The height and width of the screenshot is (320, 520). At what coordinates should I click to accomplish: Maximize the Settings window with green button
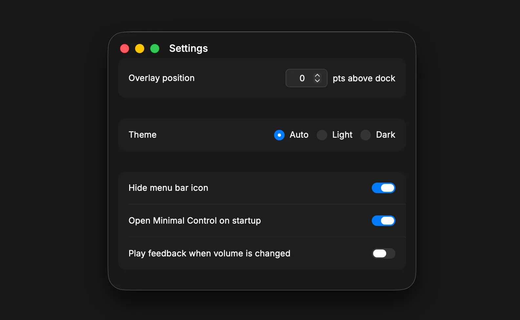[x=155, y=49]
